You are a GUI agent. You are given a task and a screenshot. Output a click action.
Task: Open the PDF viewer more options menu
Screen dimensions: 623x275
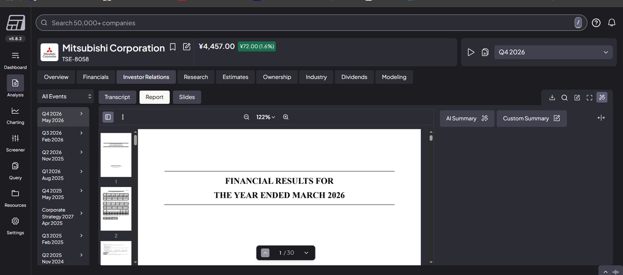(x=123, y=117)
